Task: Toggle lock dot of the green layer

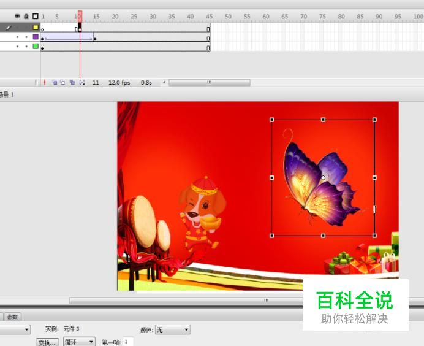Action: pyautogui.click(x=26, y=47)
